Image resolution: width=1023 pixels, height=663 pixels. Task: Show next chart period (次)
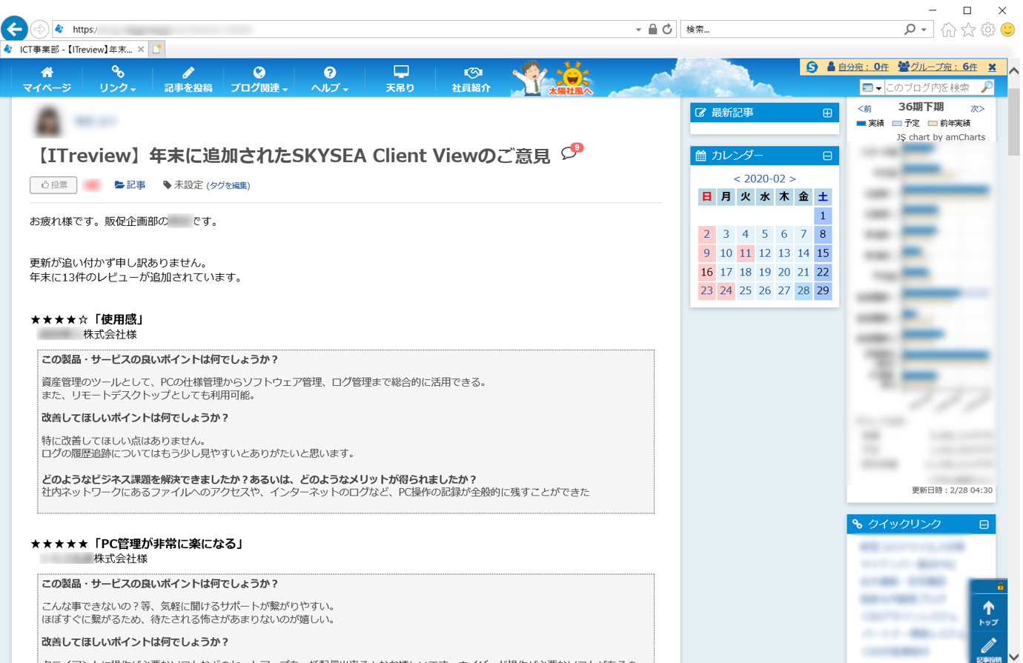click(978, 109)
